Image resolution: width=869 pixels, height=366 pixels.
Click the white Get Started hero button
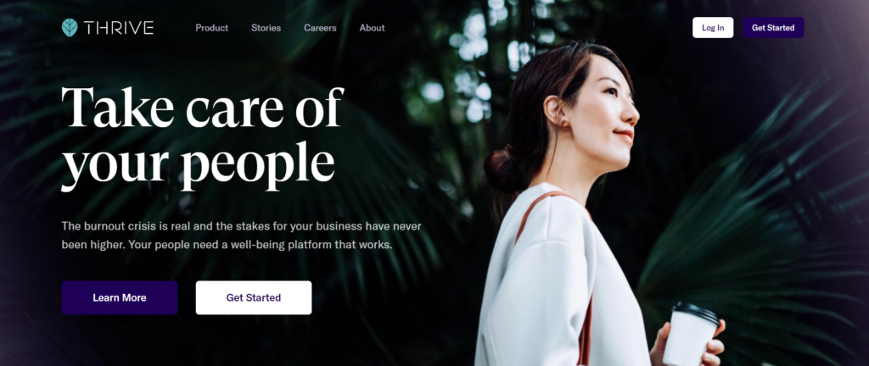(x=253, y=297)
